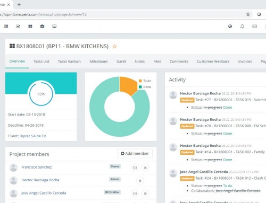This screenshot has height=203, width=266.
Task: Remove Jose Angel Castillo Cerceda from members
Action: point(145,193)
